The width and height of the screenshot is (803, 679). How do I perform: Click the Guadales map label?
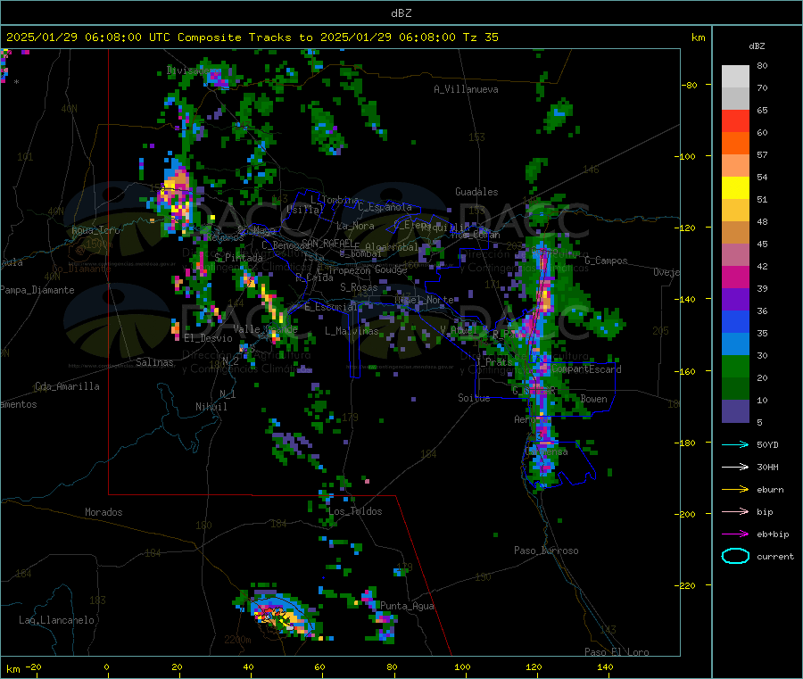pyautogui.click(x=476, y=192)
